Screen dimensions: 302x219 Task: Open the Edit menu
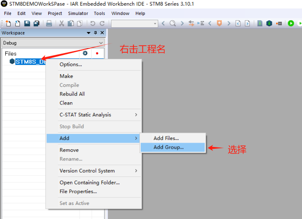(x=21, y=14)
